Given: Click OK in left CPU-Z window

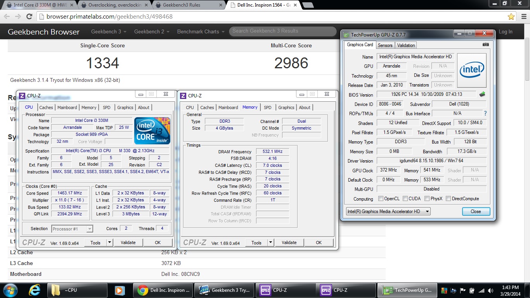Looking at the screenshot, I should [158, 243].
